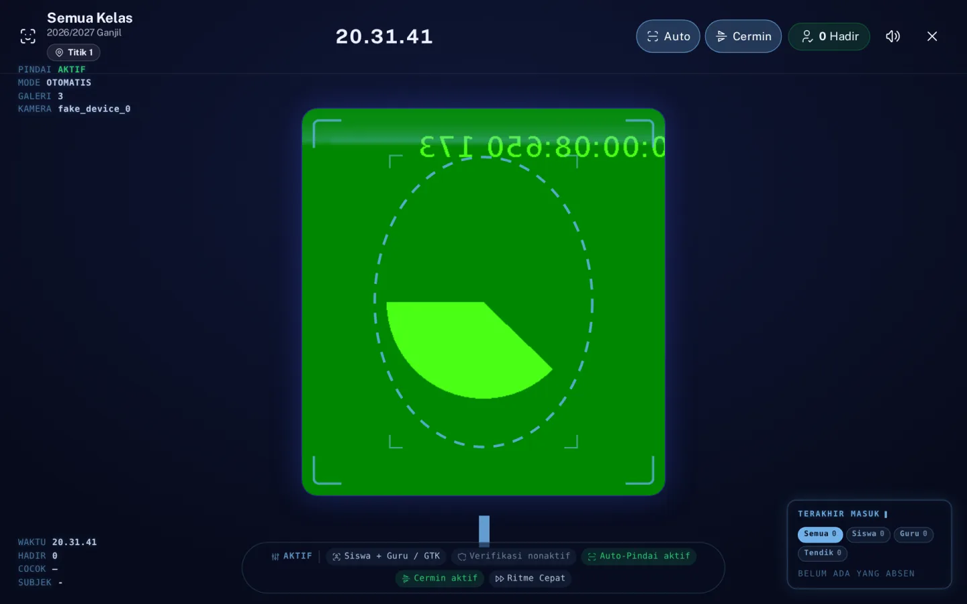Toggle Cermin aktif chip
Viewport: 967px width, 604px height.
(439, 578)
